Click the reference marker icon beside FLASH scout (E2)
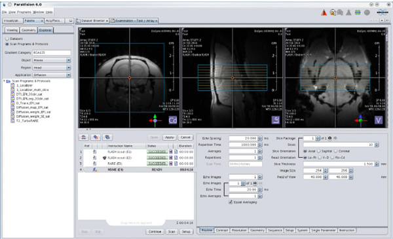393x239 pixels. coord(105,158)
